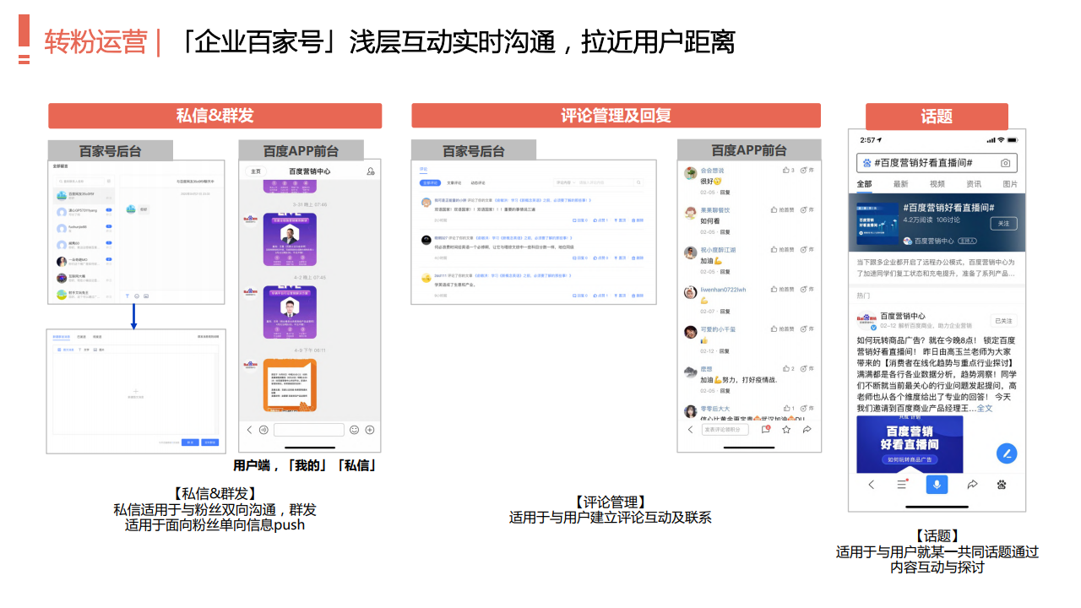1081x608 pixels.
Task: Tap 抢首赞 on 果果聊餐饮's comment
Action: coord(782,210)
